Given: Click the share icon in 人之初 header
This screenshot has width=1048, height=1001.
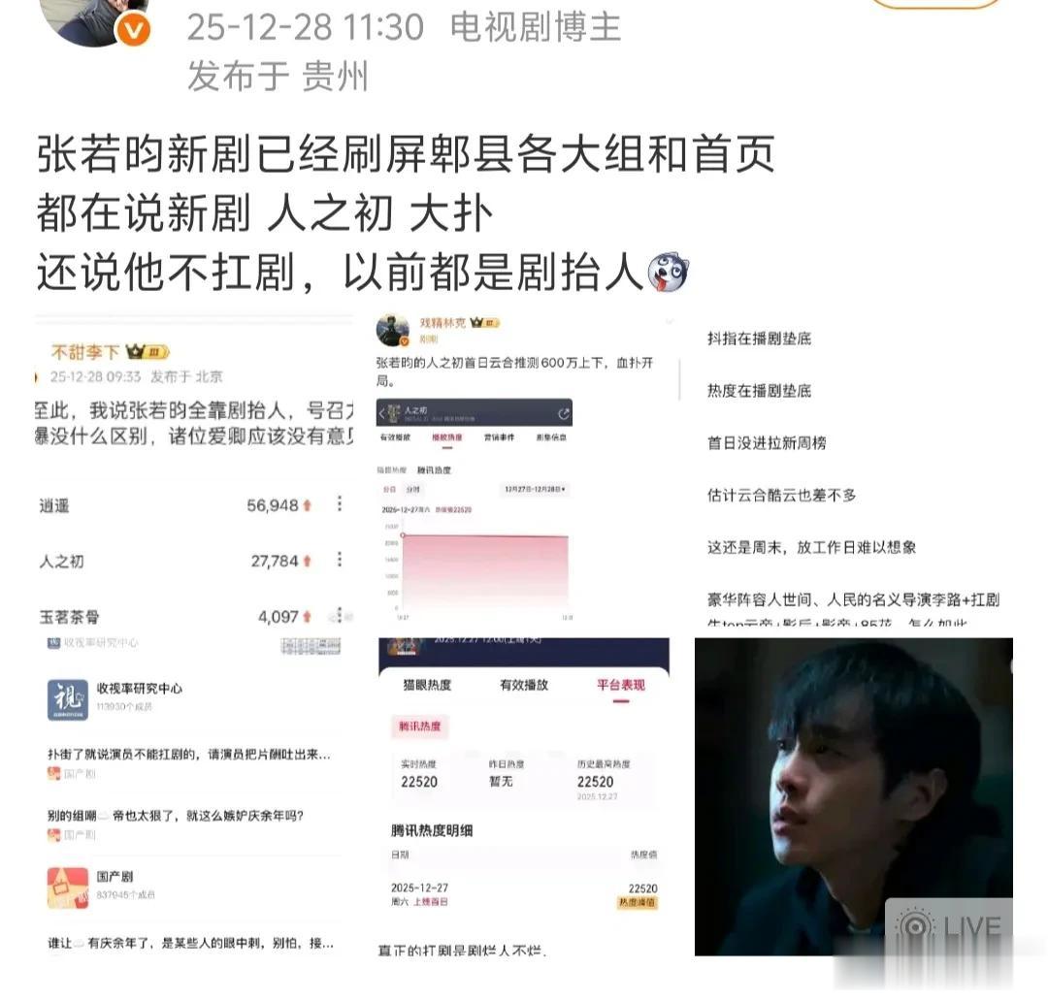Looking at the screenshot, I should [x=564, y=413].
